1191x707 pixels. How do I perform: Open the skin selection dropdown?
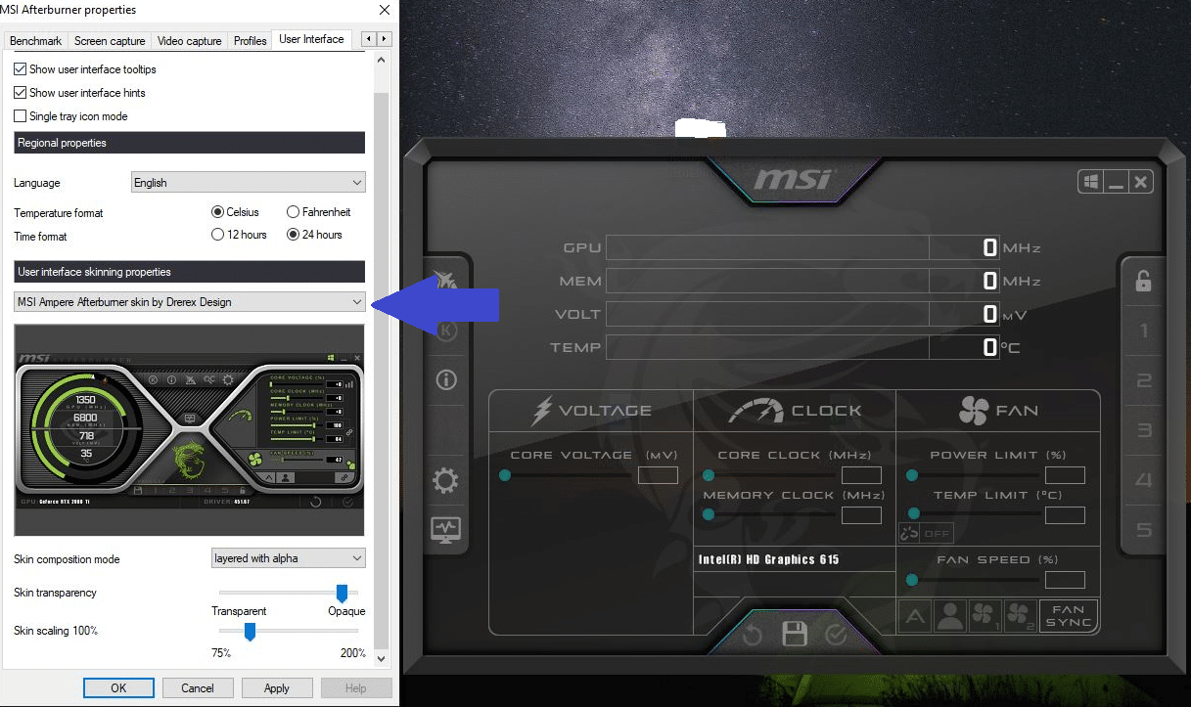coord(190,302)
